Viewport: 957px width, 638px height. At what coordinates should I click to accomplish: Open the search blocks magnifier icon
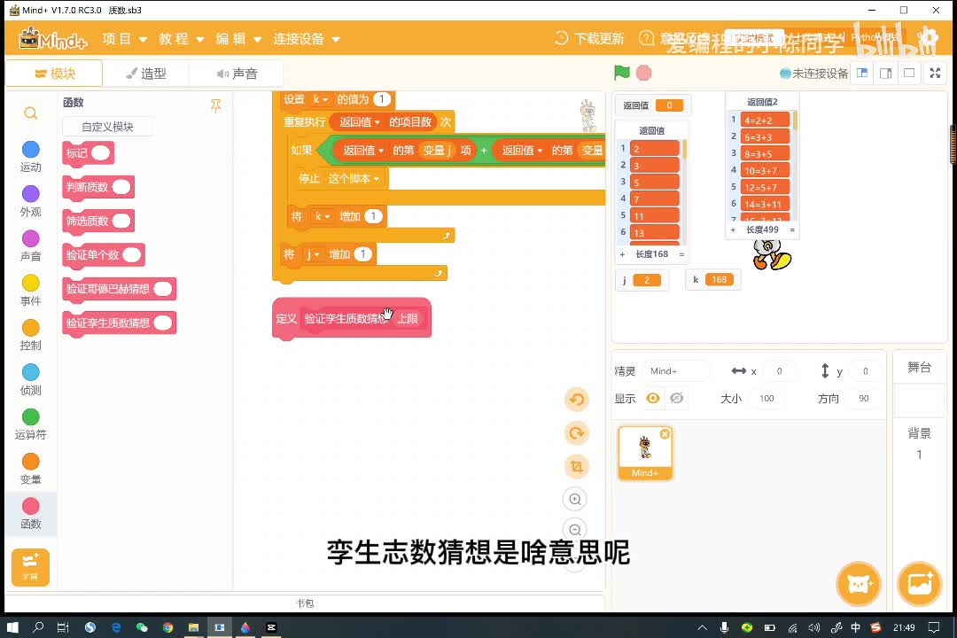(x=30, y=113)
